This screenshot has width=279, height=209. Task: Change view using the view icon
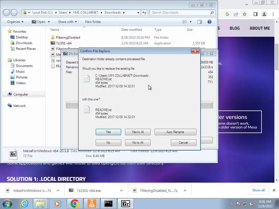[x=185, y=22]
